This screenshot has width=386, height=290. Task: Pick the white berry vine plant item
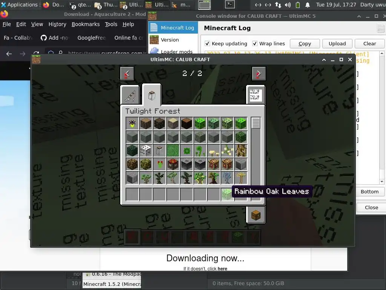click(x=227, y=150)
